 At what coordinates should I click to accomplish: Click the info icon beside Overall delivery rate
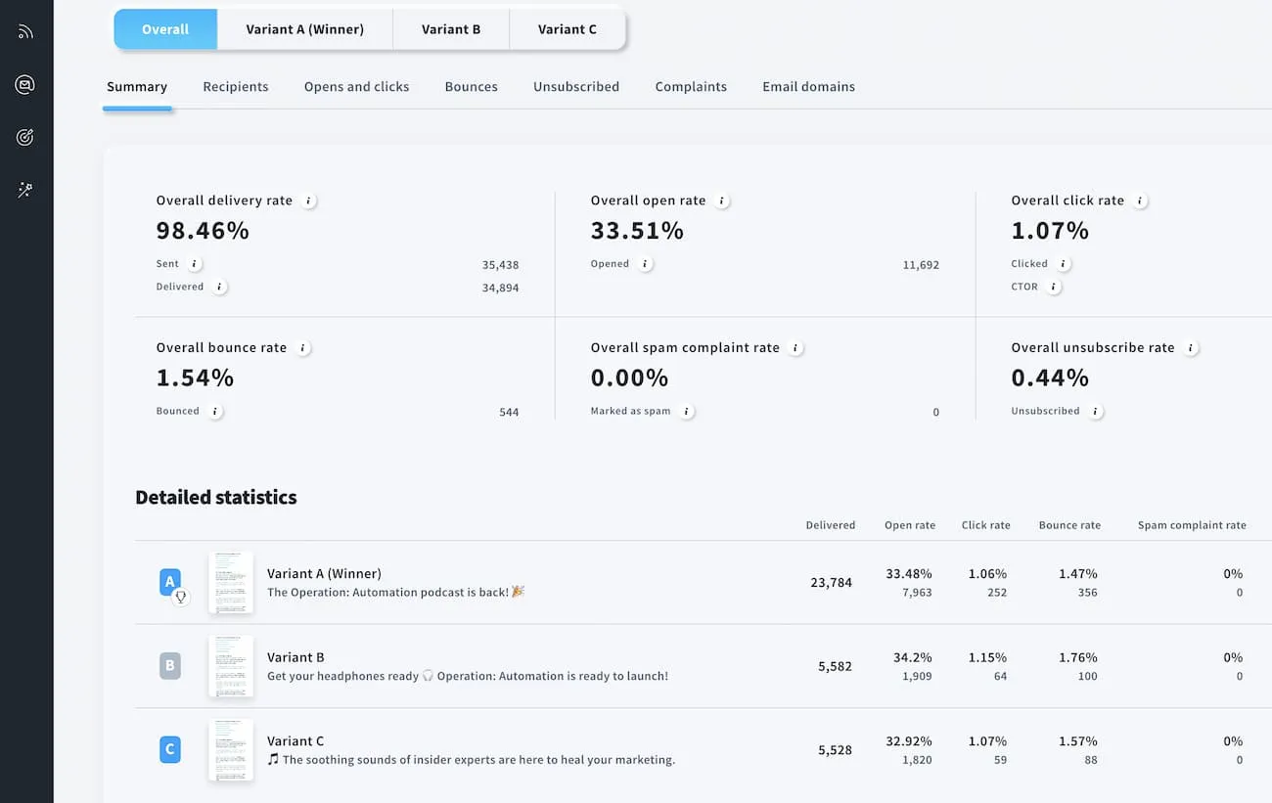tap(309, 200)
